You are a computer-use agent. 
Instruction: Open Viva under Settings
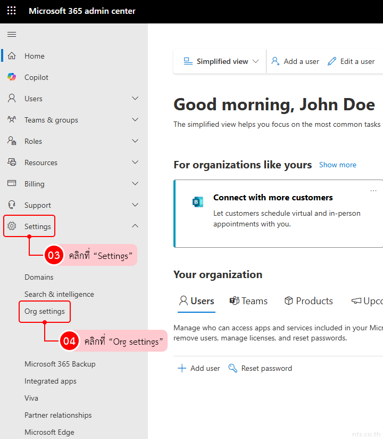pyautogui.click(x=31, y=398)
